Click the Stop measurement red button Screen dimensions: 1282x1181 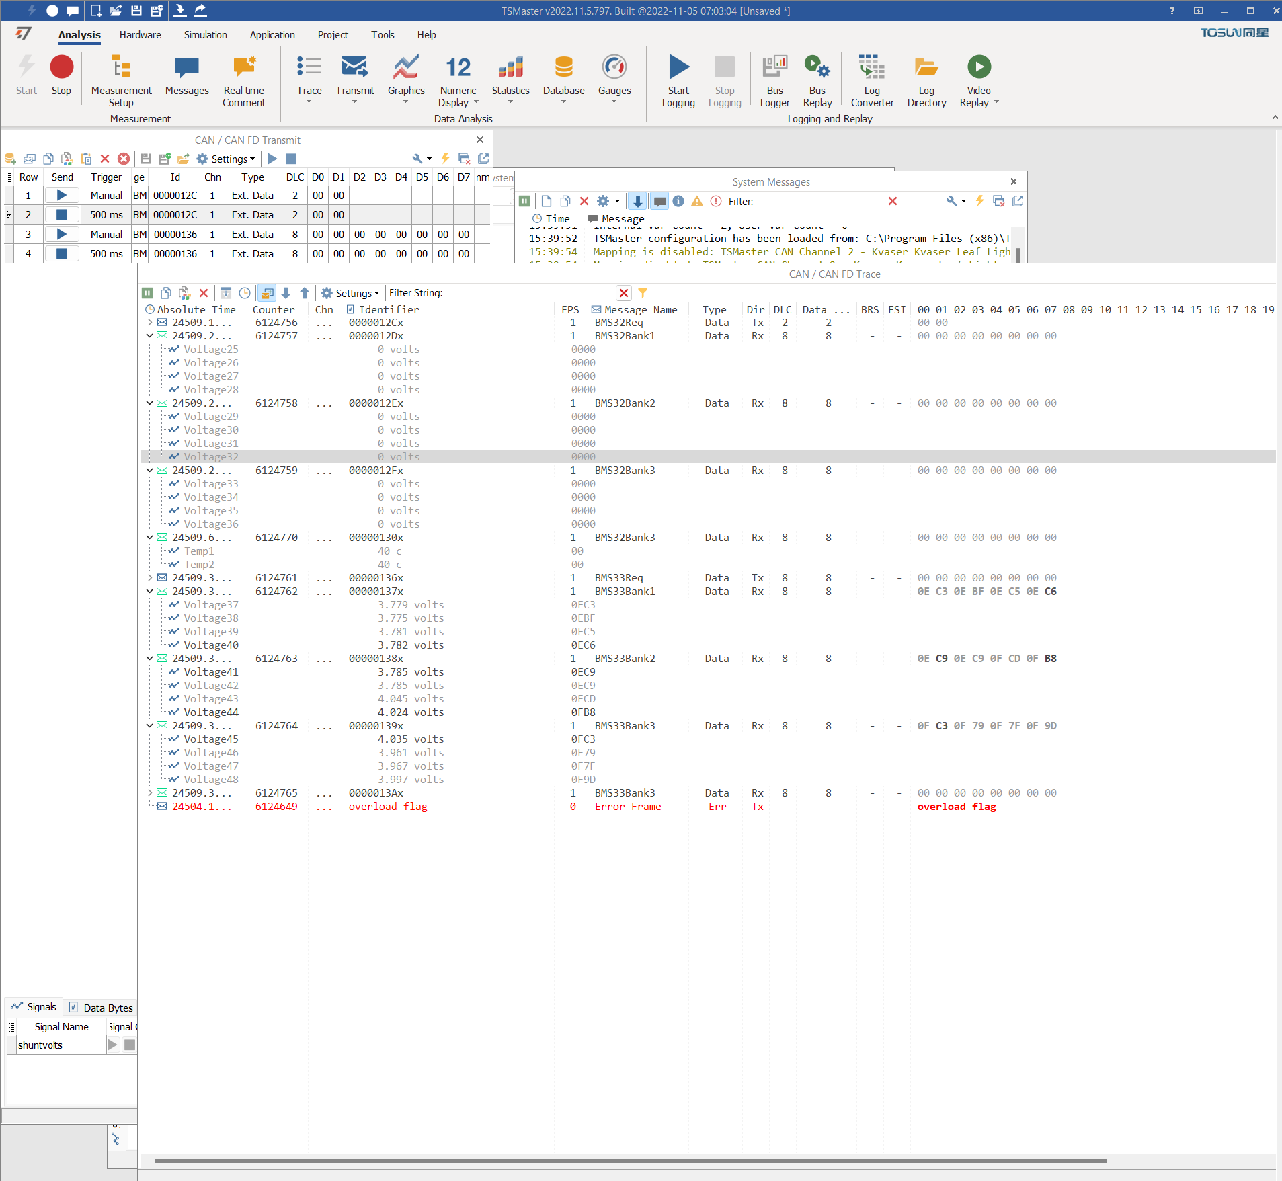coord(61,68)
